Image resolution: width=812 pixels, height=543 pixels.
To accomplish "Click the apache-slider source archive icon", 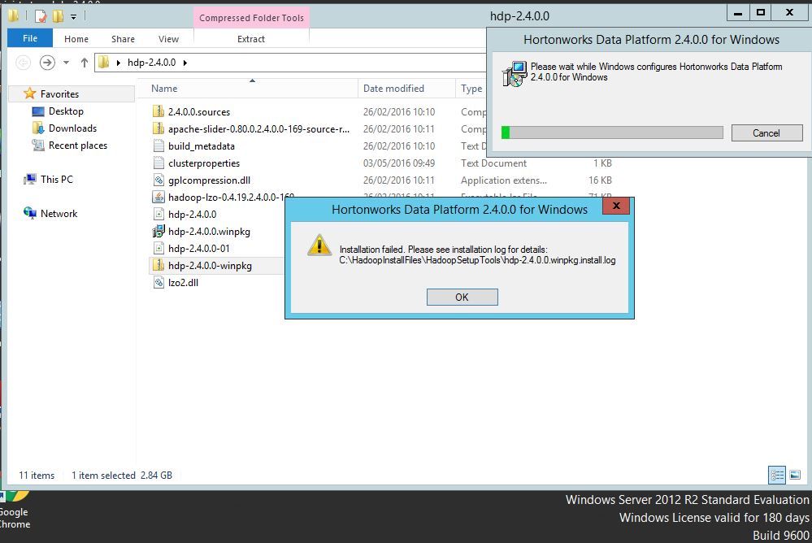I will point(158,128).
